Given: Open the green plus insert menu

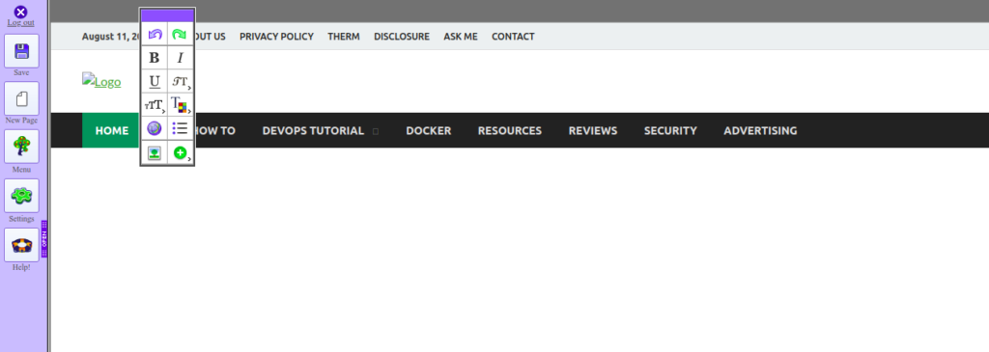Looking at the screenshot, I should 181,152.
